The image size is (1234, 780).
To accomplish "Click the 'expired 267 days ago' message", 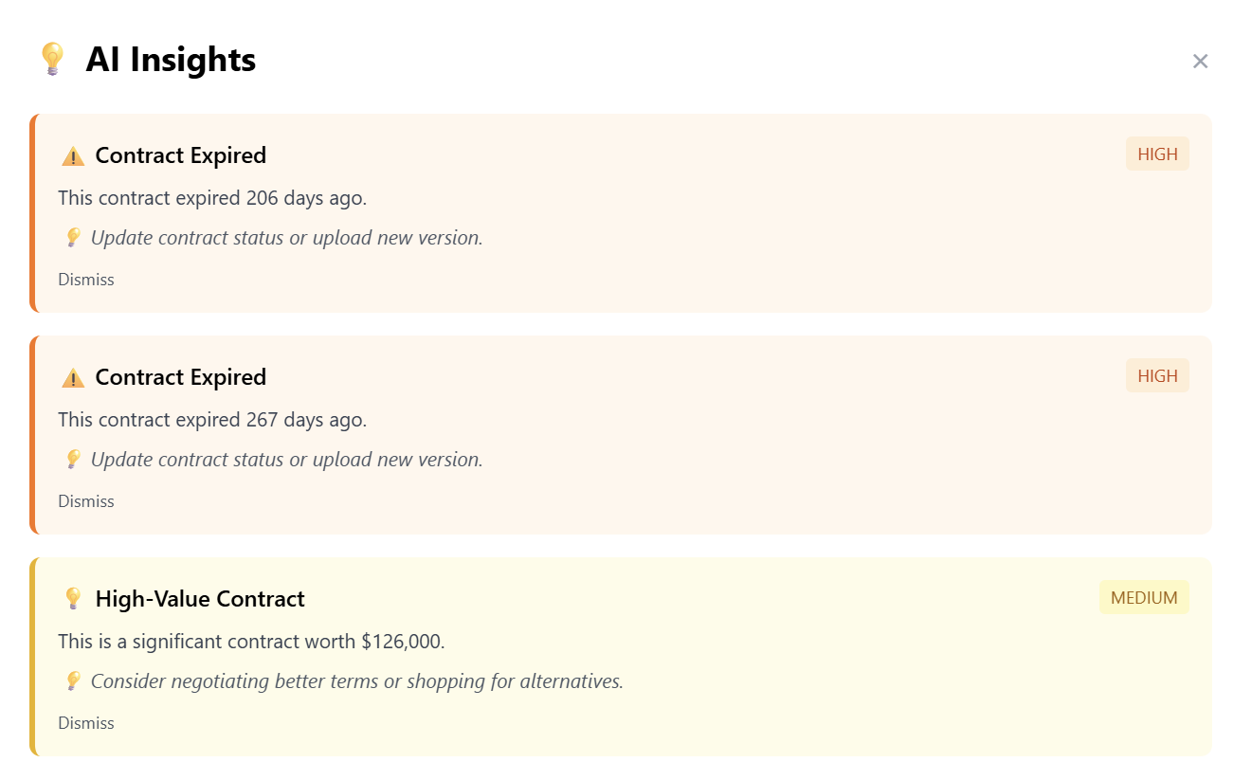I will click(x=212, y=420).
